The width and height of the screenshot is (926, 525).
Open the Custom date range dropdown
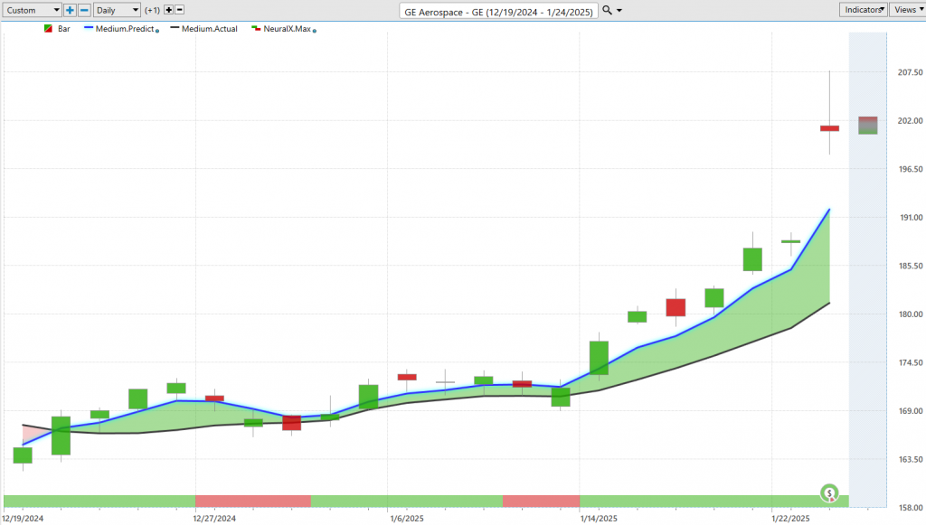pos(32,10)
